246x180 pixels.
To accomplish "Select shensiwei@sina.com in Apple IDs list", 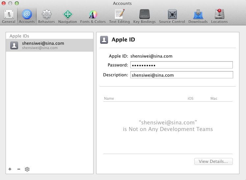I will pyautogui.click(x=50, y=45).
